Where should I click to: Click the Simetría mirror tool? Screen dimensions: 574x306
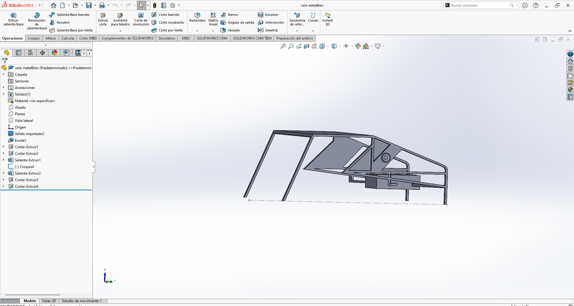click(268, 30)
